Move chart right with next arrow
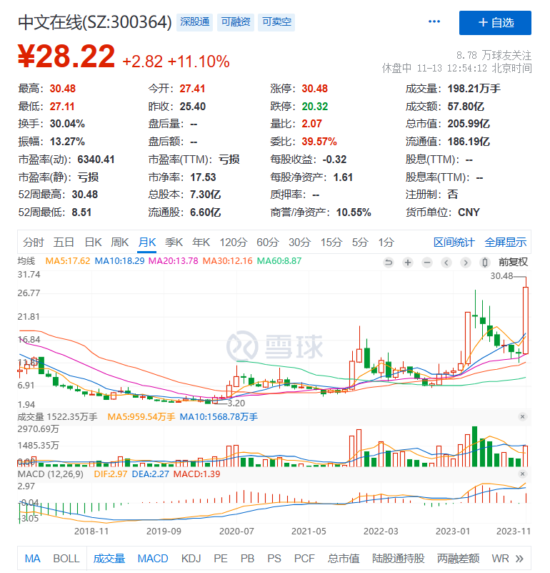550x573 pixels. (x=465, y=263)
